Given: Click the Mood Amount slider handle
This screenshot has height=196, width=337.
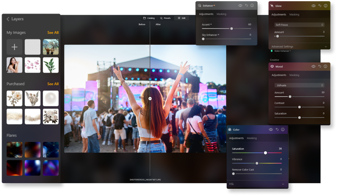Looking at the screenshot, I should click(290, 97).
